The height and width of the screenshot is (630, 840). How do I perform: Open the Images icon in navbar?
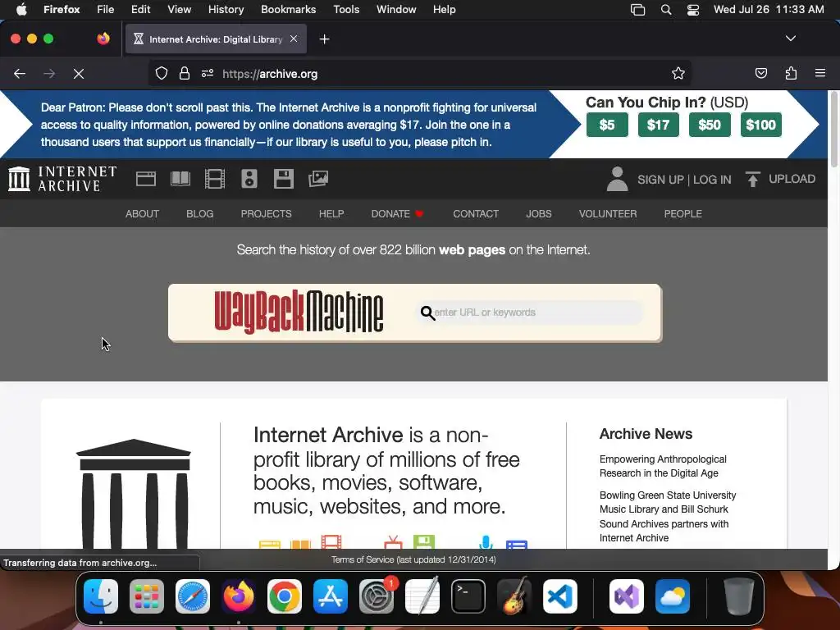318,178
